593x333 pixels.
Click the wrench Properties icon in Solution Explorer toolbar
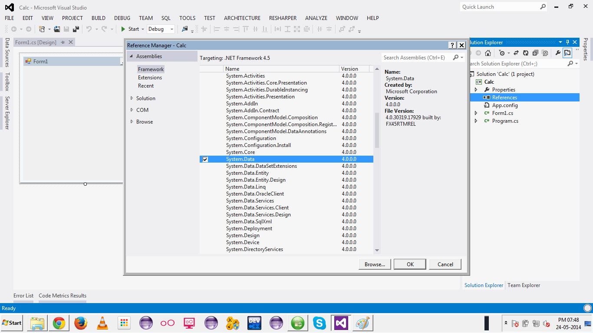558,53
